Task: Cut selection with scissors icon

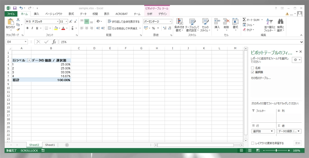Action: [x=18, y=20]
